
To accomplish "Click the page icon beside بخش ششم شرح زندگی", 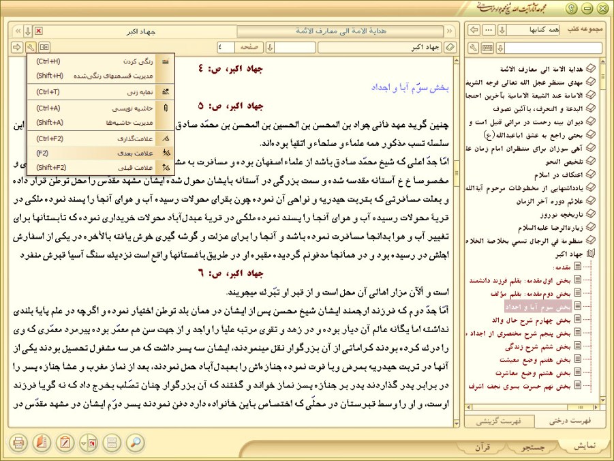I will 578,346.
